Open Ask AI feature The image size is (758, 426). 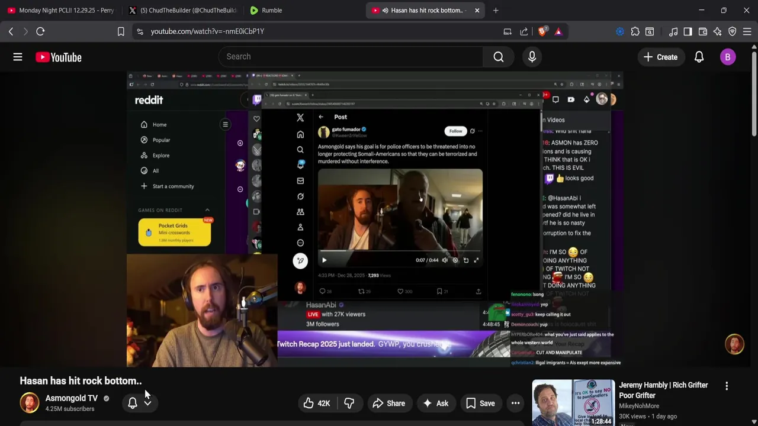click(435, 404)
